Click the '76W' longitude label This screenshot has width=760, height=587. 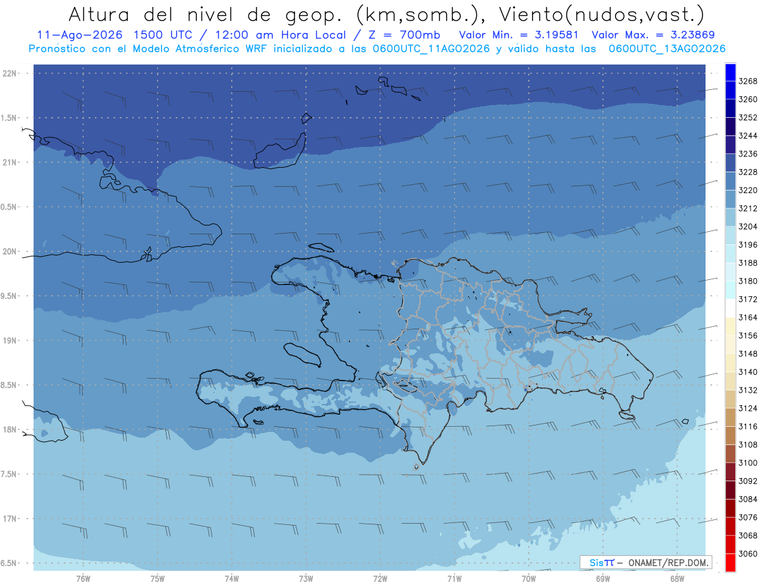click(x=83, y=578)
